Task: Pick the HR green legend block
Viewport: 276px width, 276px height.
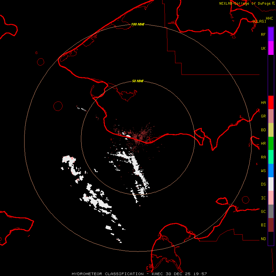Action: [271, 144]
